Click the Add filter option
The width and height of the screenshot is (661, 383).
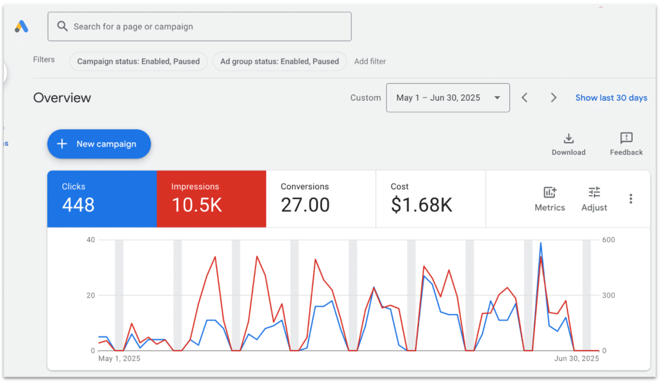click(x=370, y=61)
